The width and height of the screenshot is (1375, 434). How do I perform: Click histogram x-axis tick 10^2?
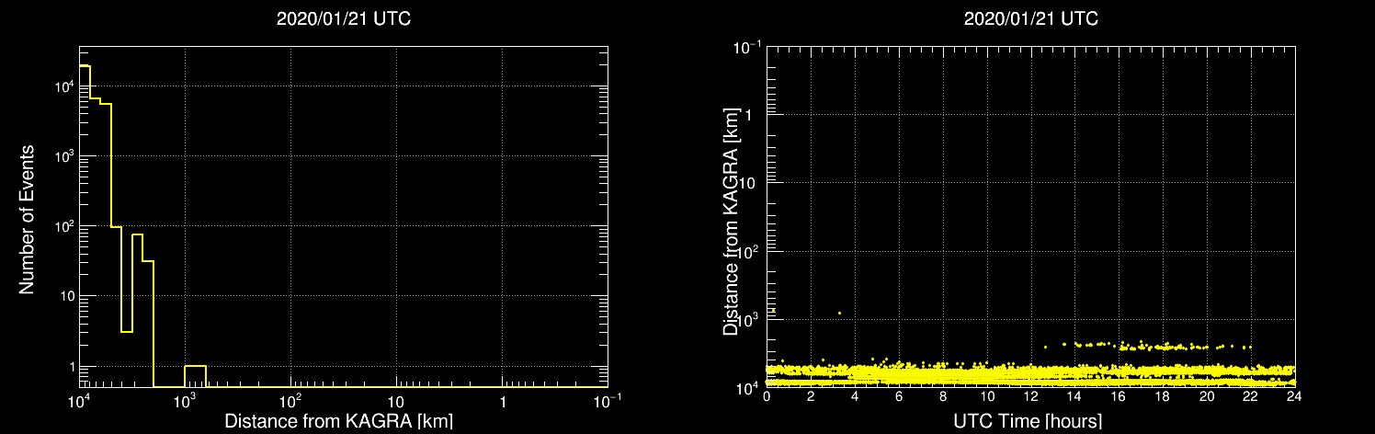[x=290, y=402]
